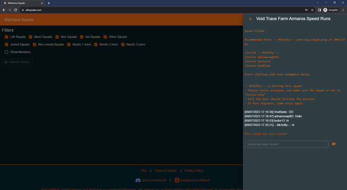Click the browser forward navigation arrow
The width and height of the screenshot is (347, 190).
point(10,10)
